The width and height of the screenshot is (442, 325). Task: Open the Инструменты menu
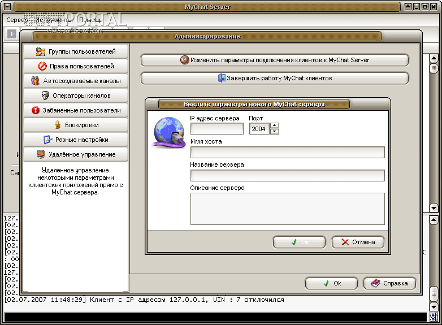coord(54,20)
